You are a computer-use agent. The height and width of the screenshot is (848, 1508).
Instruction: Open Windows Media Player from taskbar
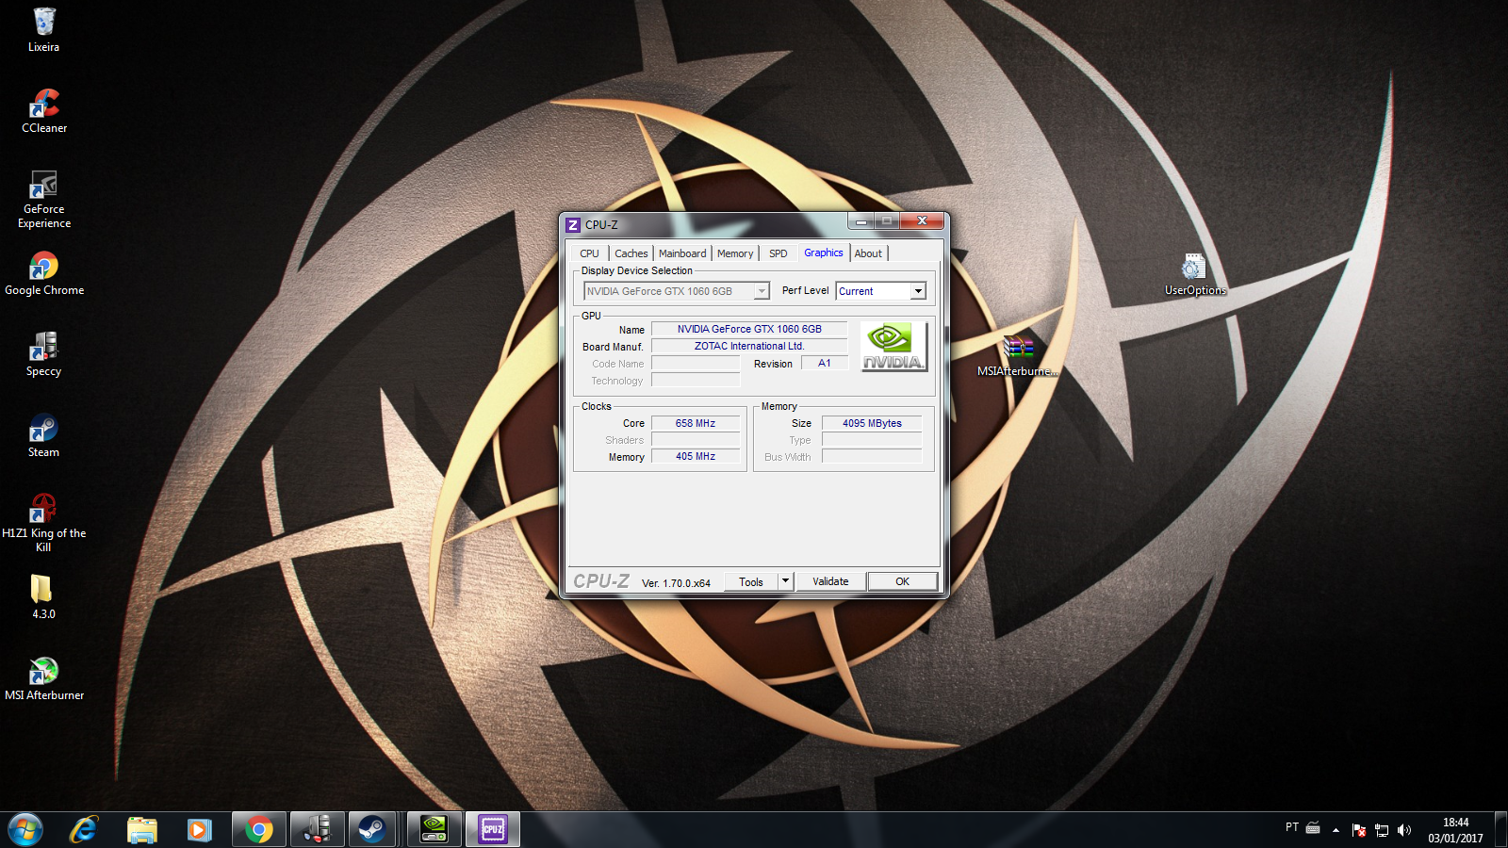pyautogui.click(x=199, y=830)
